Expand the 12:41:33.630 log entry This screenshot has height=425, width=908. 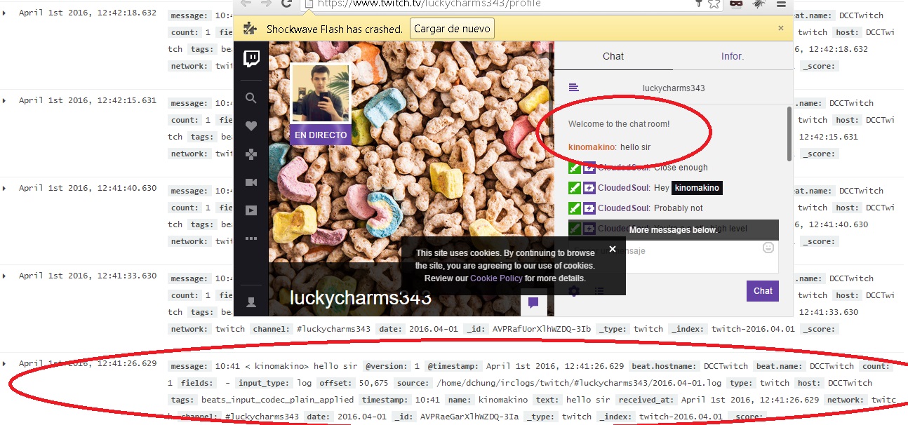pyautogui.click(x=4, y=276)
